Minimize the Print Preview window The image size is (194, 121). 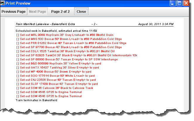pos(174,3)
